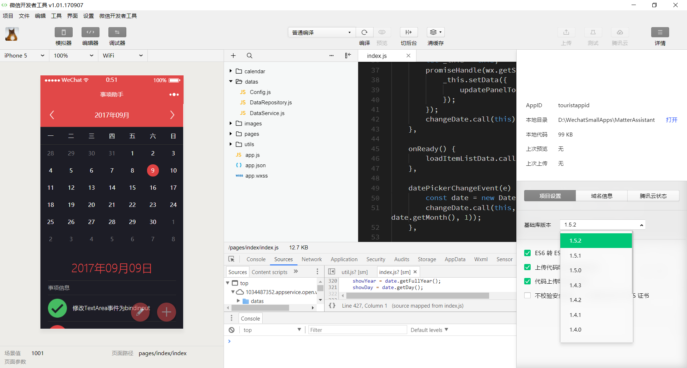Tap the pencil edit floating button
The image size is (687, 368).
(x=140, y=312)
